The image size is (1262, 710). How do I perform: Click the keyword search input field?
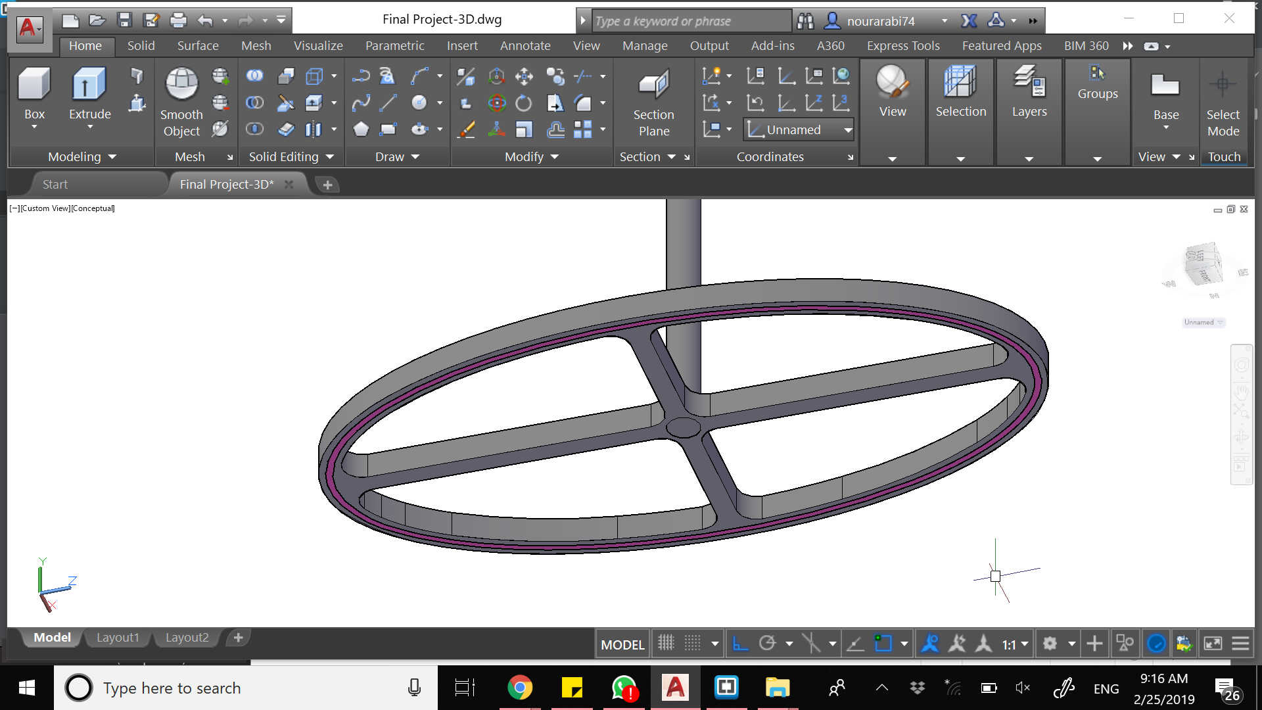point(690,21)
